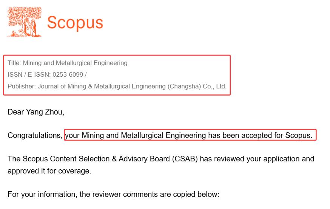The width and height of the screenshot is (330, 209).
Task: Click the words Mining and Metallurgical Engineering in acceptance sentence
Action: [x=144, y=135]
